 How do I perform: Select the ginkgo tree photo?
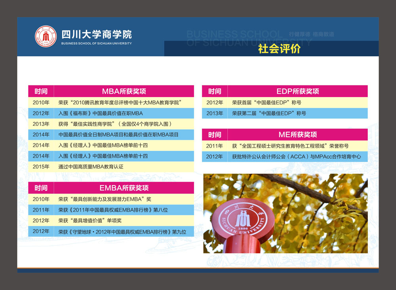pyautogui.click(x=286, y=213)
